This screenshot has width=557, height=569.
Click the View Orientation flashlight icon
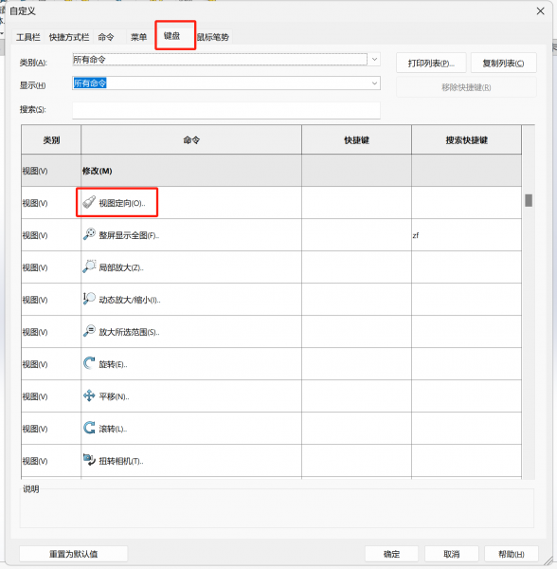tap(89, 203)
